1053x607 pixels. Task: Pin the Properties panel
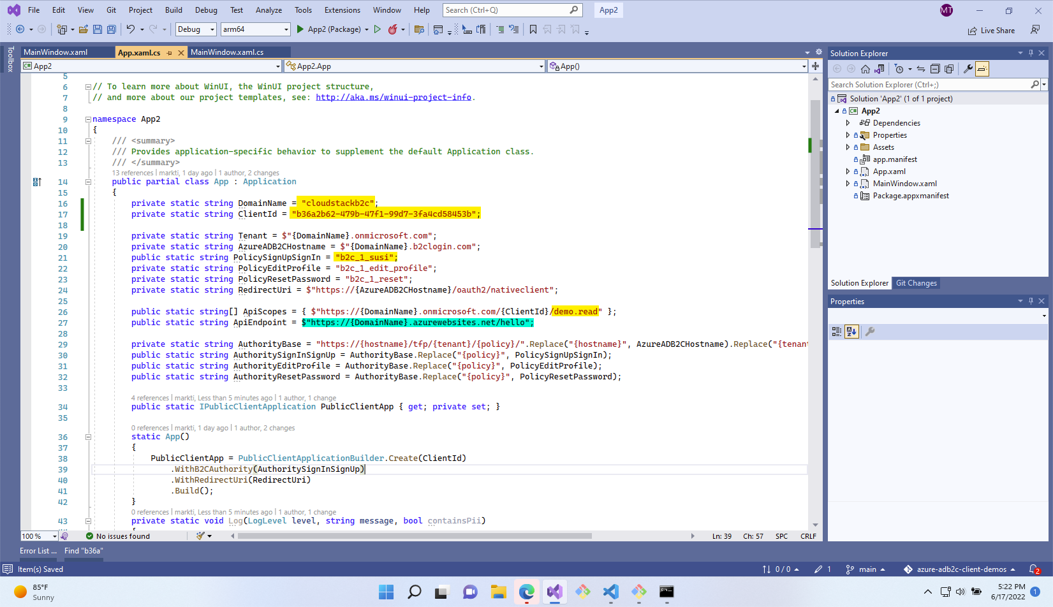[1031, 301]
